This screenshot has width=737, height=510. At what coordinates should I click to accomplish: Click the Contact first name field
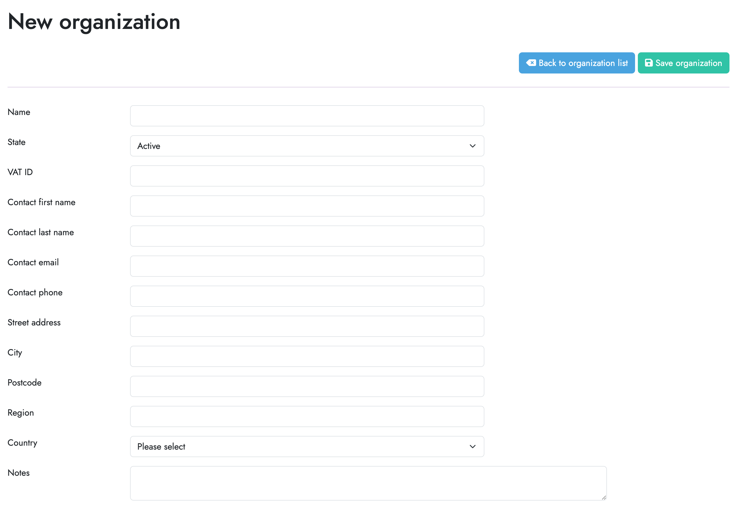tap(307, 206)
